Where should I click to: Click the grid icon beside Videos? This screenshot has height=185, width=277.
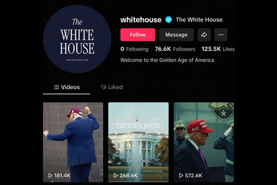(x=56, y=87)
